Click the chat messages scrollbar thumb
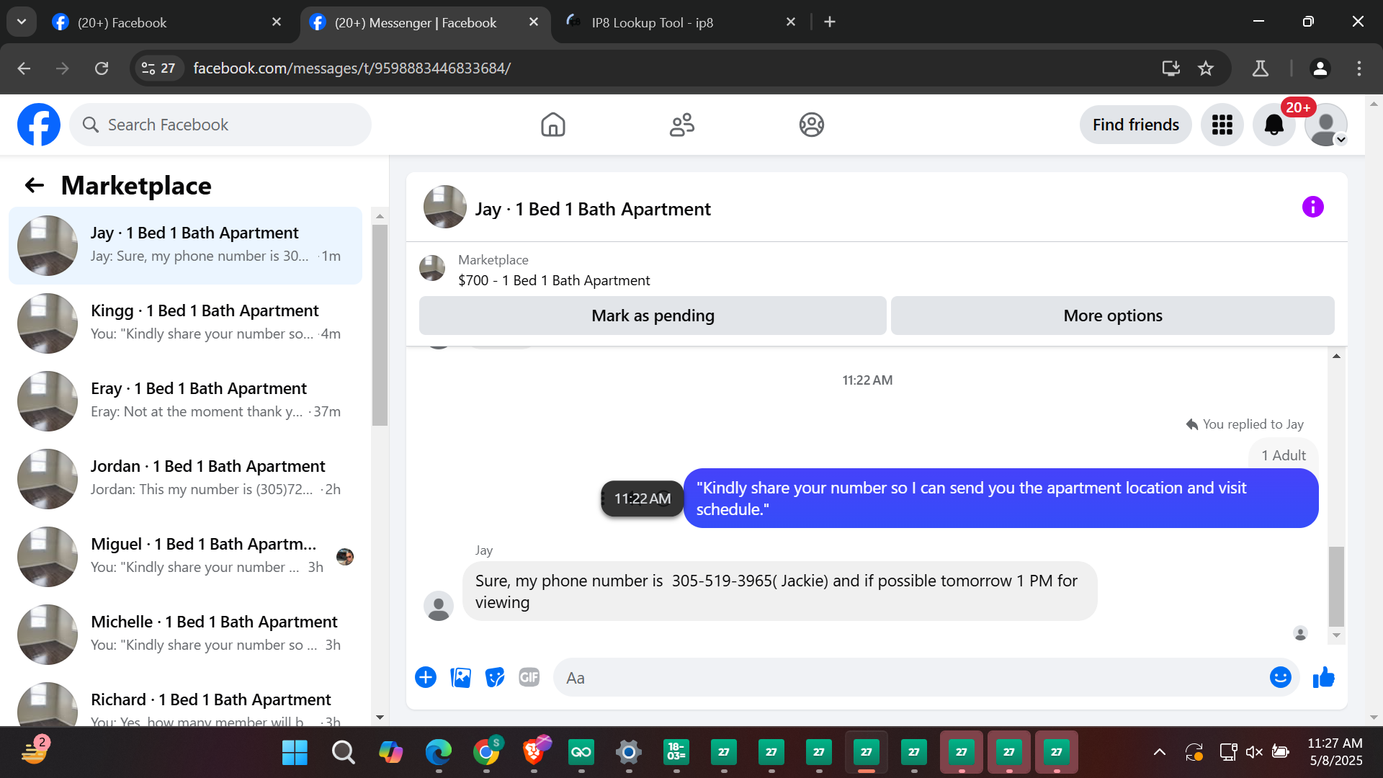Image resolution: width=1383 pixels, height=778 pixels. pos(1336,586)
